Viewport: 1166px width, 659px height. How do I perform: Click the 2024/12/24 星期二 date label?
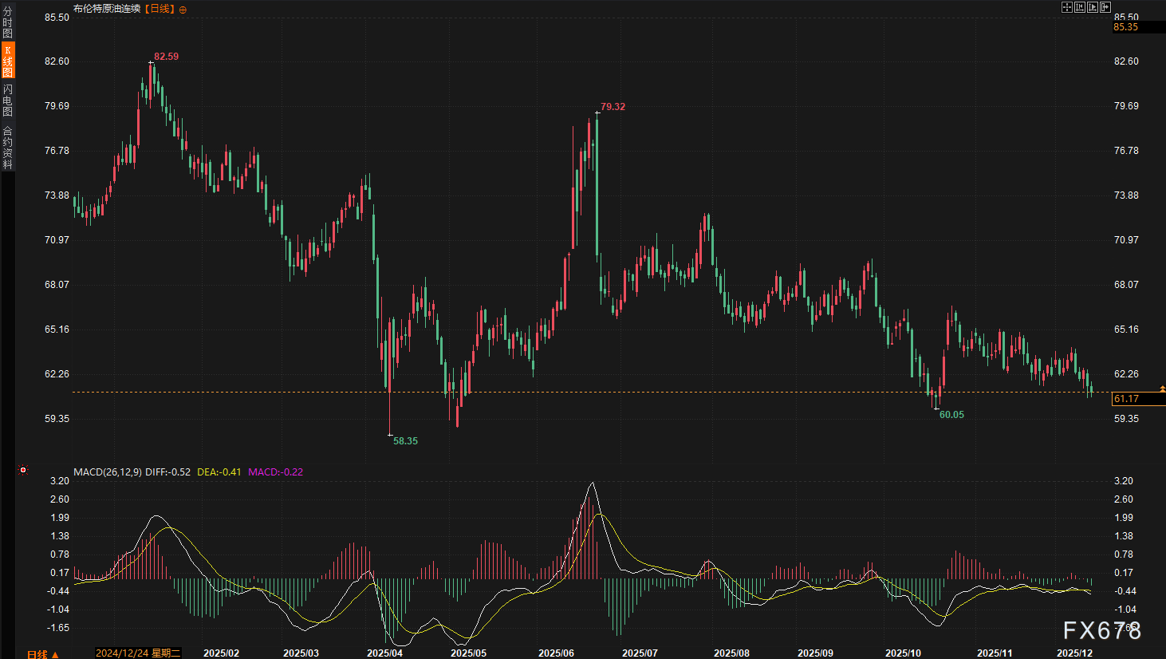138,653
